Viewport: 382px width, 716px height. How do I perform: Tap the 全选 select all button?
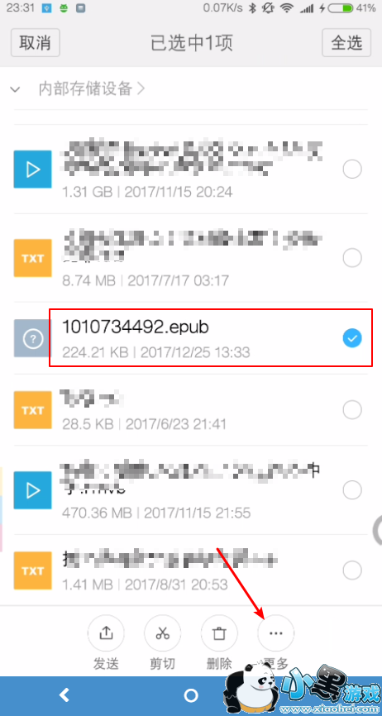pos(346,42)
